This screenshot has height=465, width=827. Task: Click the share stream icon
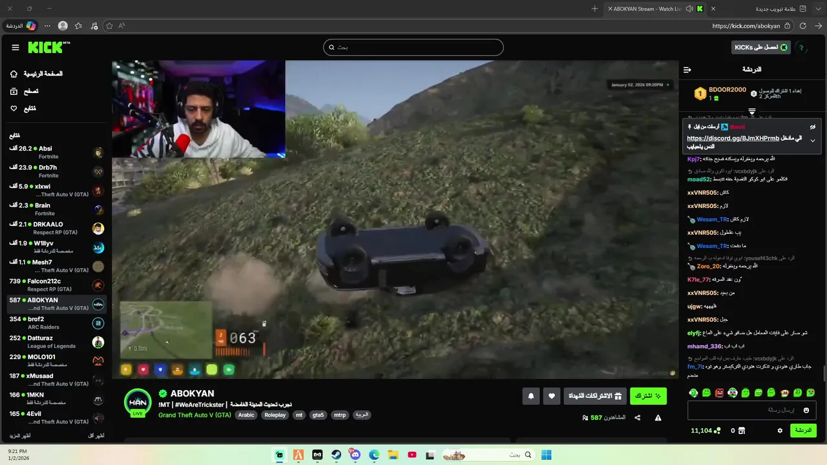pyautogui.click(x=638, y=418)
